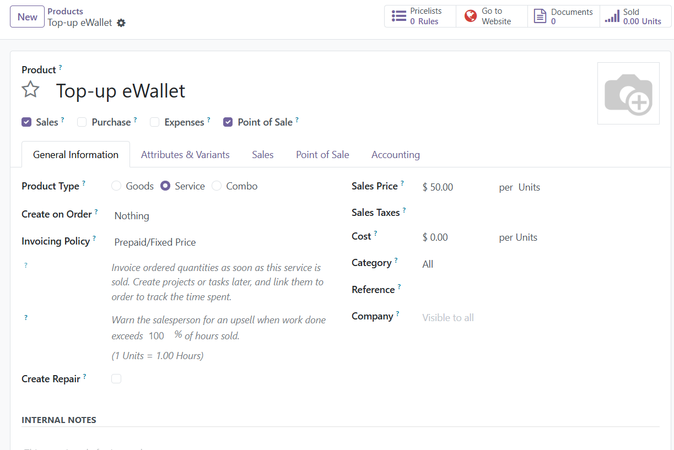674x450 pixels.
Task: Edit product name Top-up eWallet
Action: (121, 90)
